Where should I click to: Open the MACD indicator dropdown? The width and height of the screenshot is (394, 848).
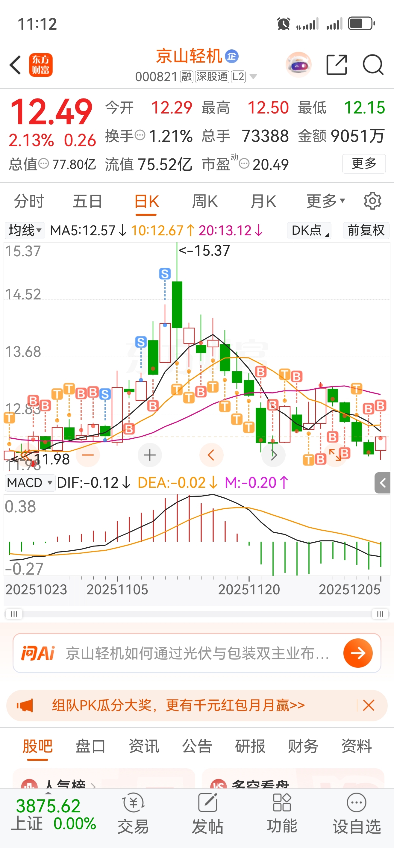30,483
